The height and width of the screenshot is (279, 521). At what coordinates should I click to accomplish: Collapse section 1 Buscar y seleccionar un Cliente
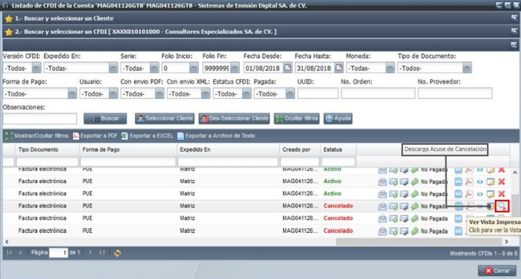[x=514, y=18]
